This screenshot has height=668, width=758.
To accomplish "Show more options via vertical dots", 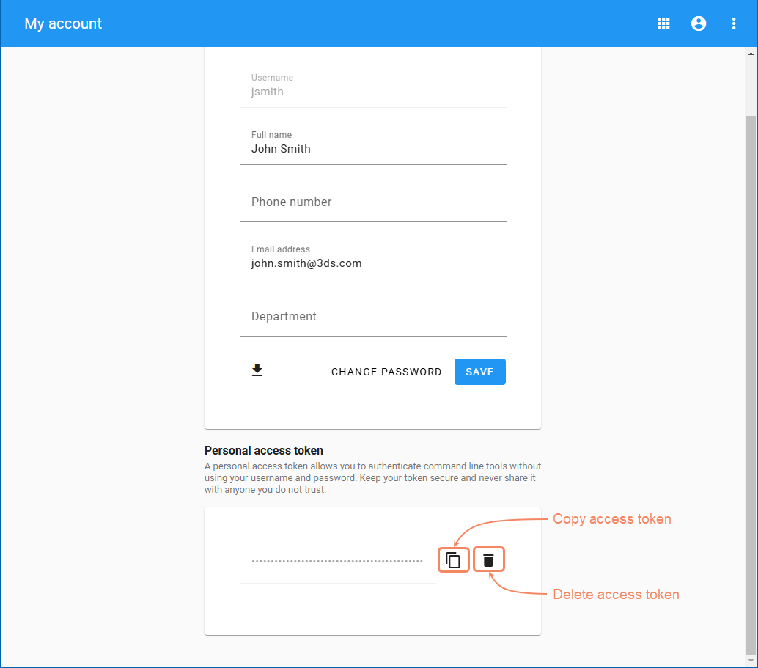I will (734, 23).
